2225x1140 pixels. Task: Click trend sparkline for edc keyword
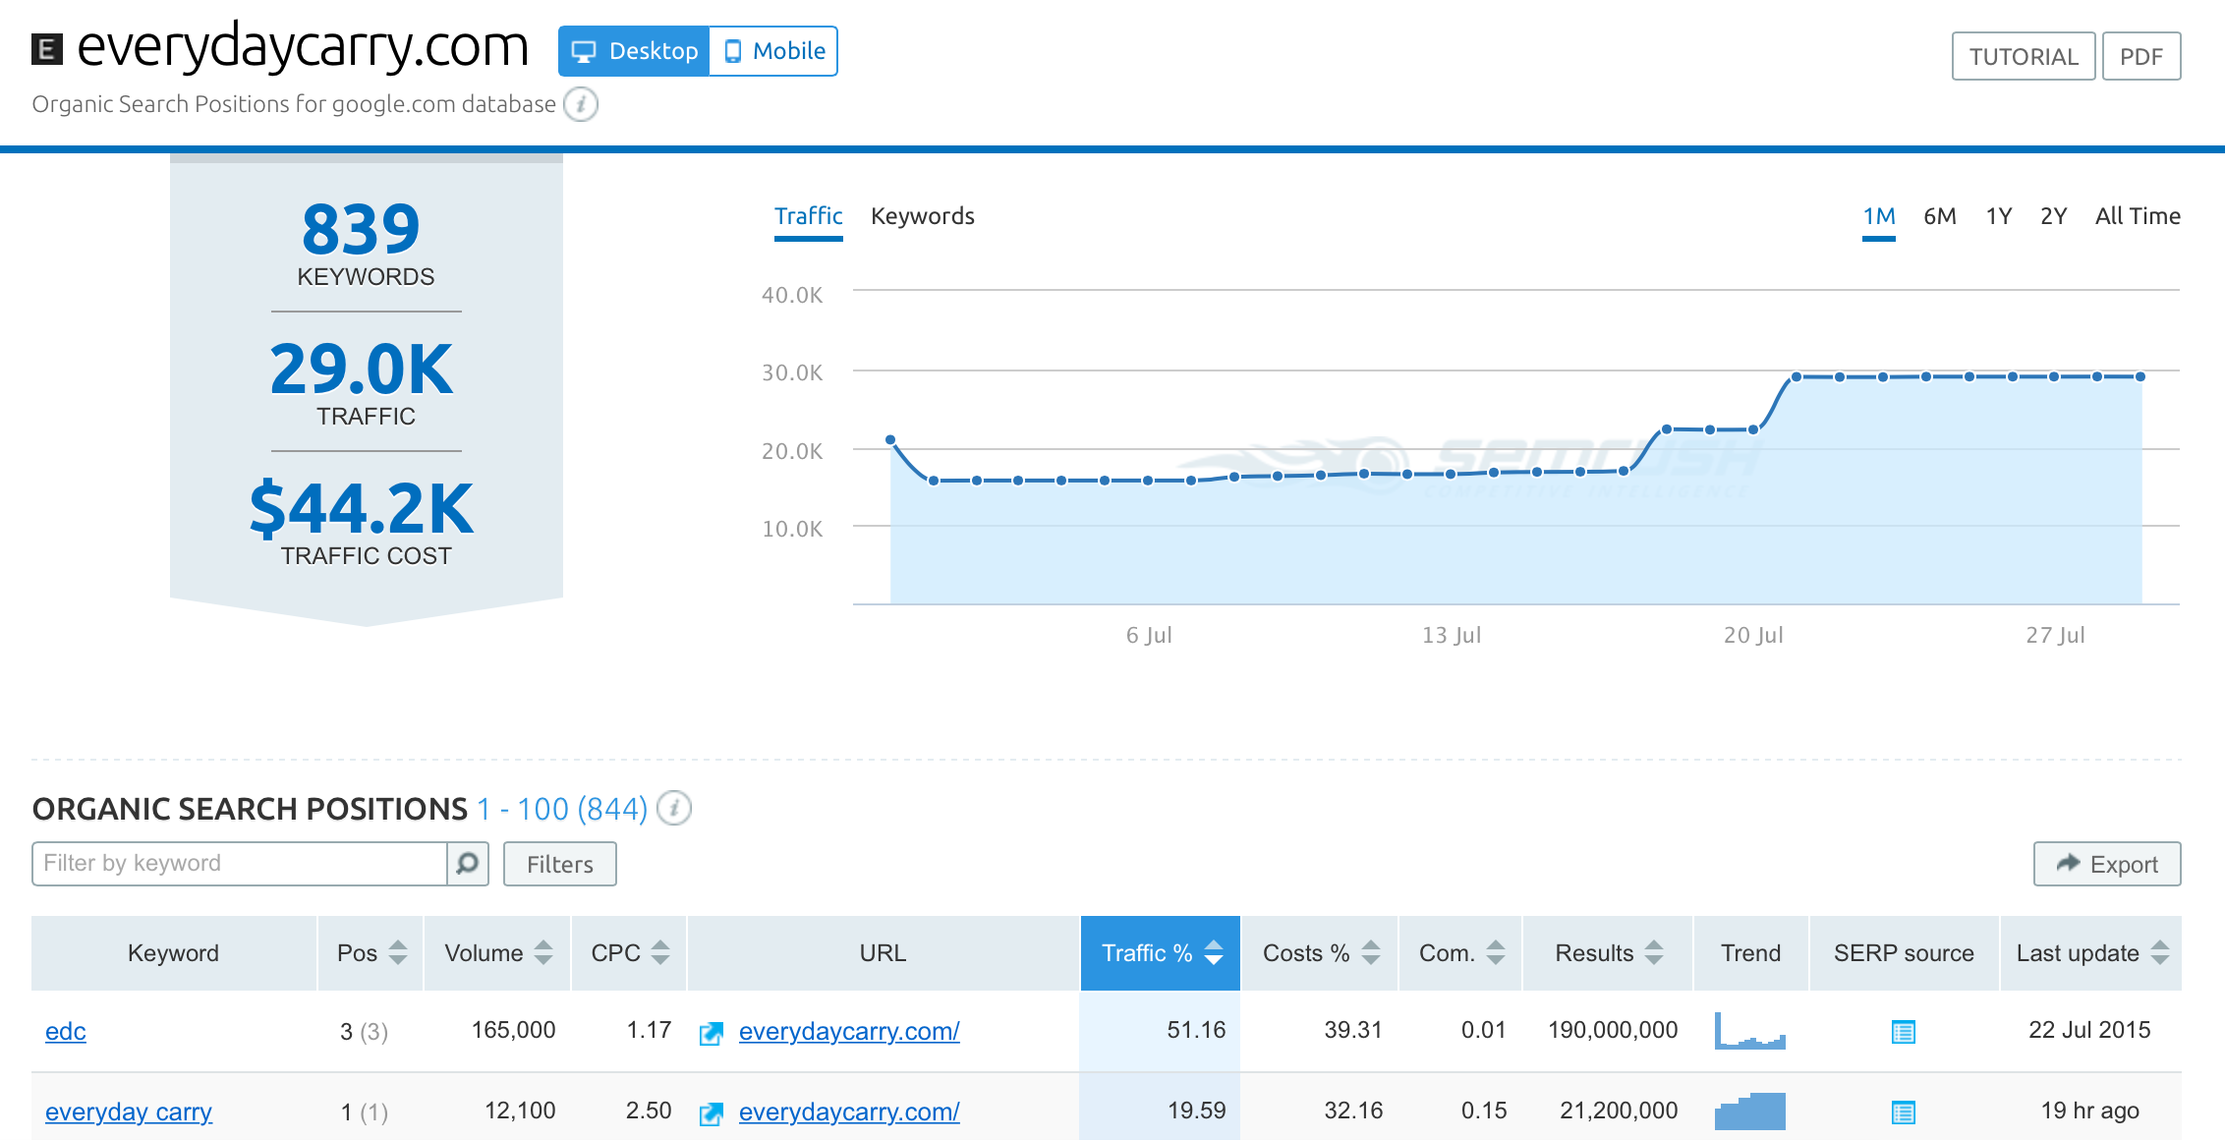pos(1750,1031)
